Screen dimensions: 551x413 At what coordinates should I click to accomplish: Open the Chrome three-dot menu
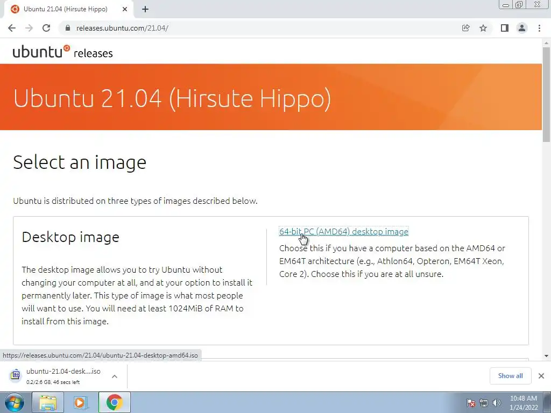pyautogui.click(x=539, y=28)
